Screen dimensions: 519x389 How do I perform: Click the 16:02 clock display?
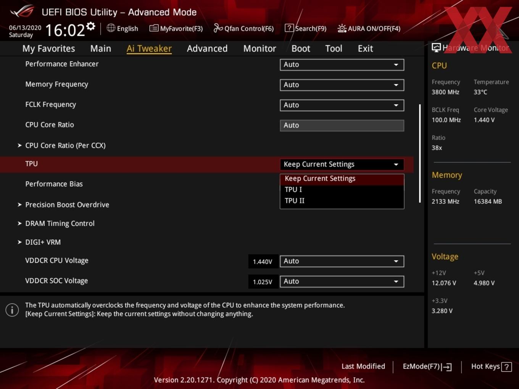point(65,30)
